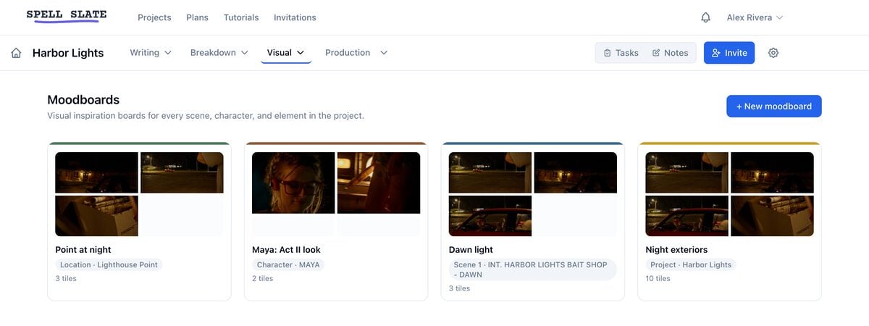869x326 pixels.
Task: Click '10 tiles' text on Night exteriors
Action: coord(658,278)
